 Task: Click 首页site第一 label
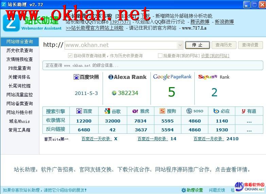(56, 139)
